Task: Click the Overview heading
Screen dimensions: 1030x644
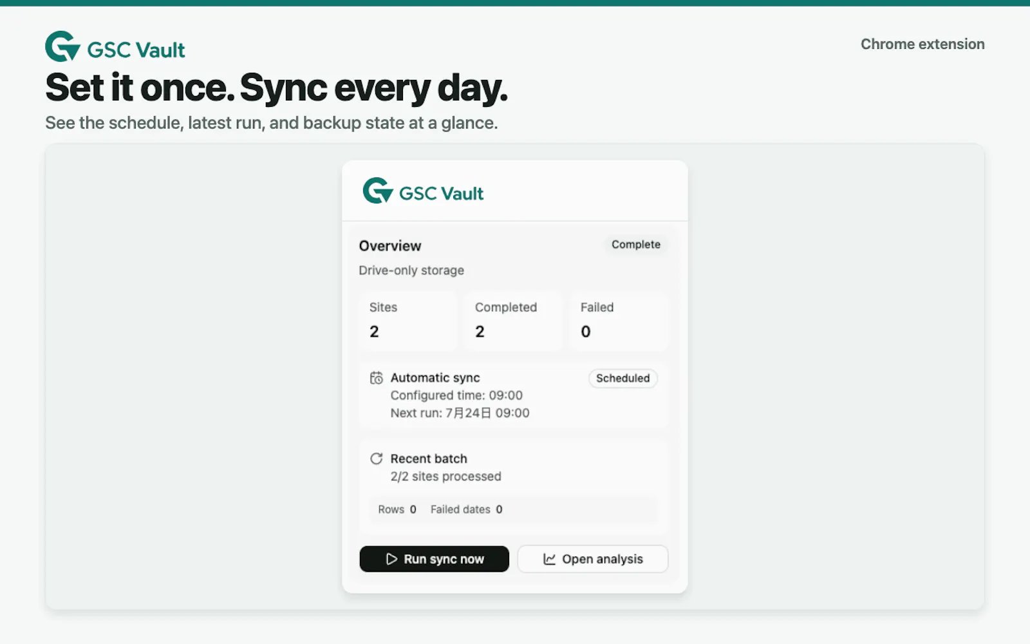Action: (x=390, y=246)
